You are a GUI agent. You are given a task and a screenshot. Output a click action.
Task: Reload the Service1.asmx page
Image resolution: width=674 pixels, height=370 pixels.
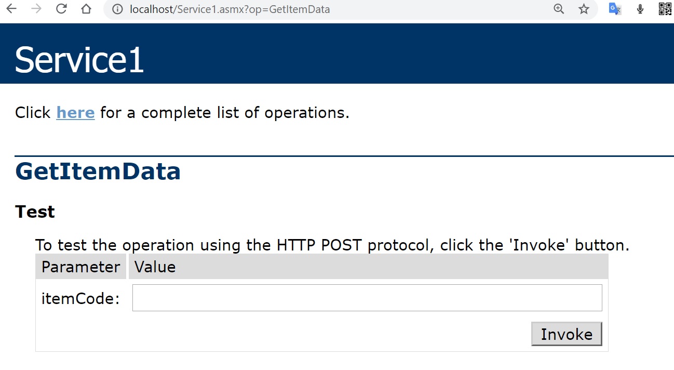coord(61,9)
